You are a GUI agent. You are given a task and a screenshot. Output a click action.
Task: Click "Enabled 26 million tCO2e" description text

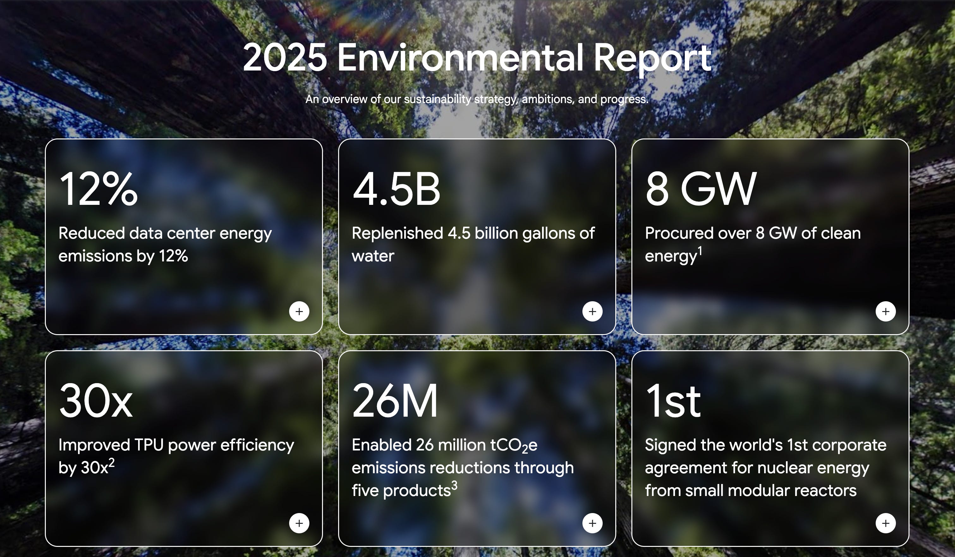click(462, 468)
